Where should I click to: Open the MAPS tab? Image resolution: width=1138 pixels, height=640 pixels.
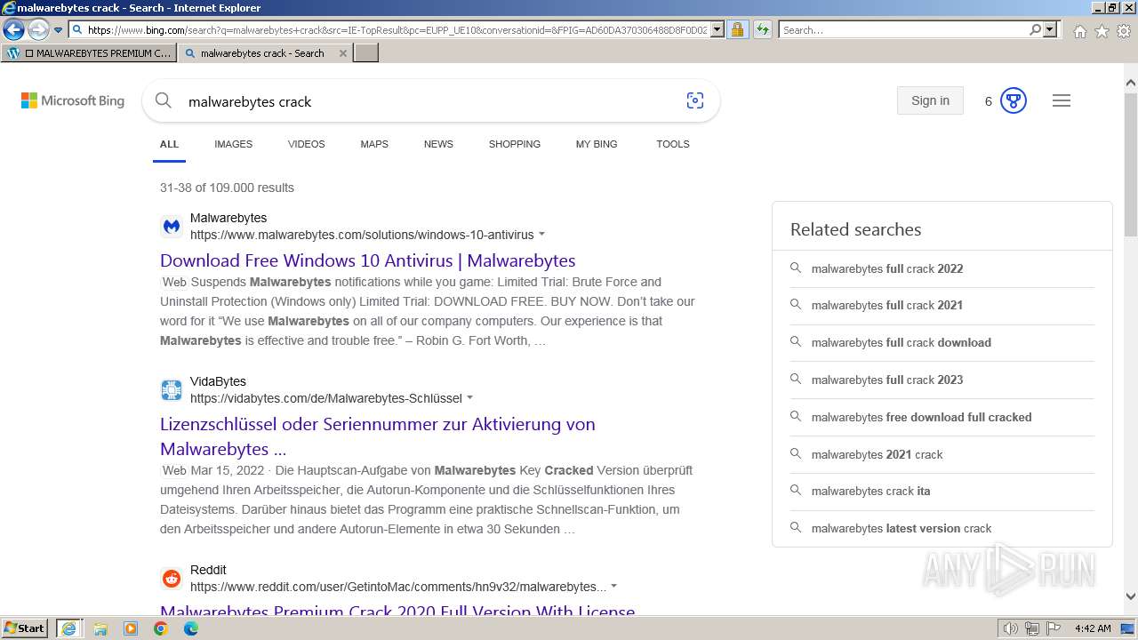click(x=374, y=144)
